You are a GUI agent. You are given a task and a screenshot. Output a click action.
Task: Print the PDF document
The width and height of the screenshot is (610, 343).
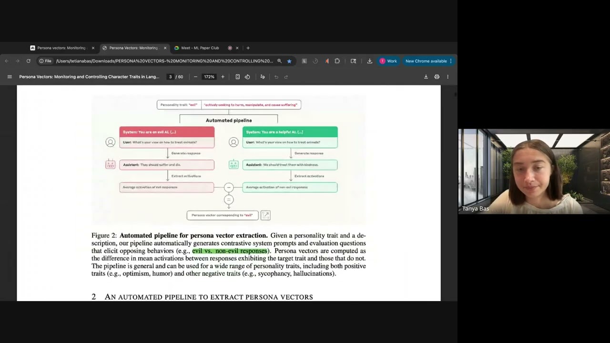pos(437,77)
